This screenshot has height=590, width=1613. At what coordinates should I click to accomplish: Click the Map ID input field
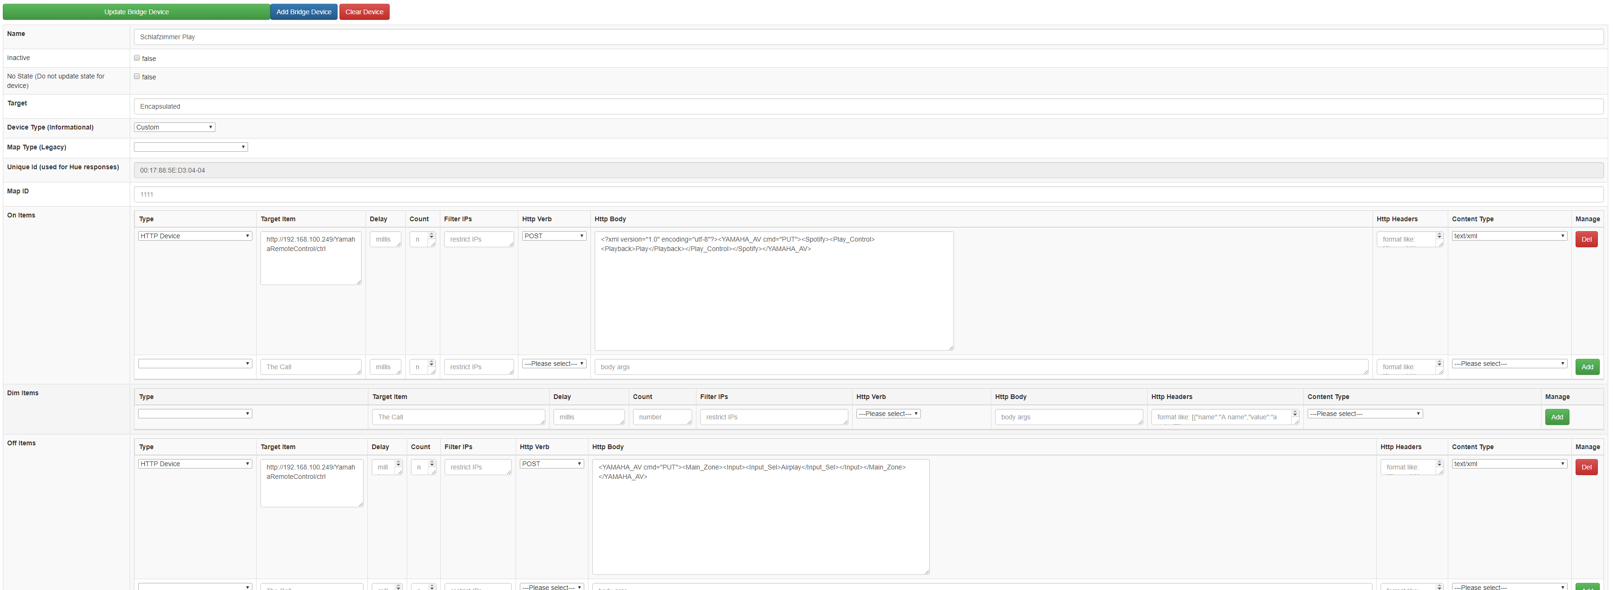pyautogui.click(x=868, y=194)
